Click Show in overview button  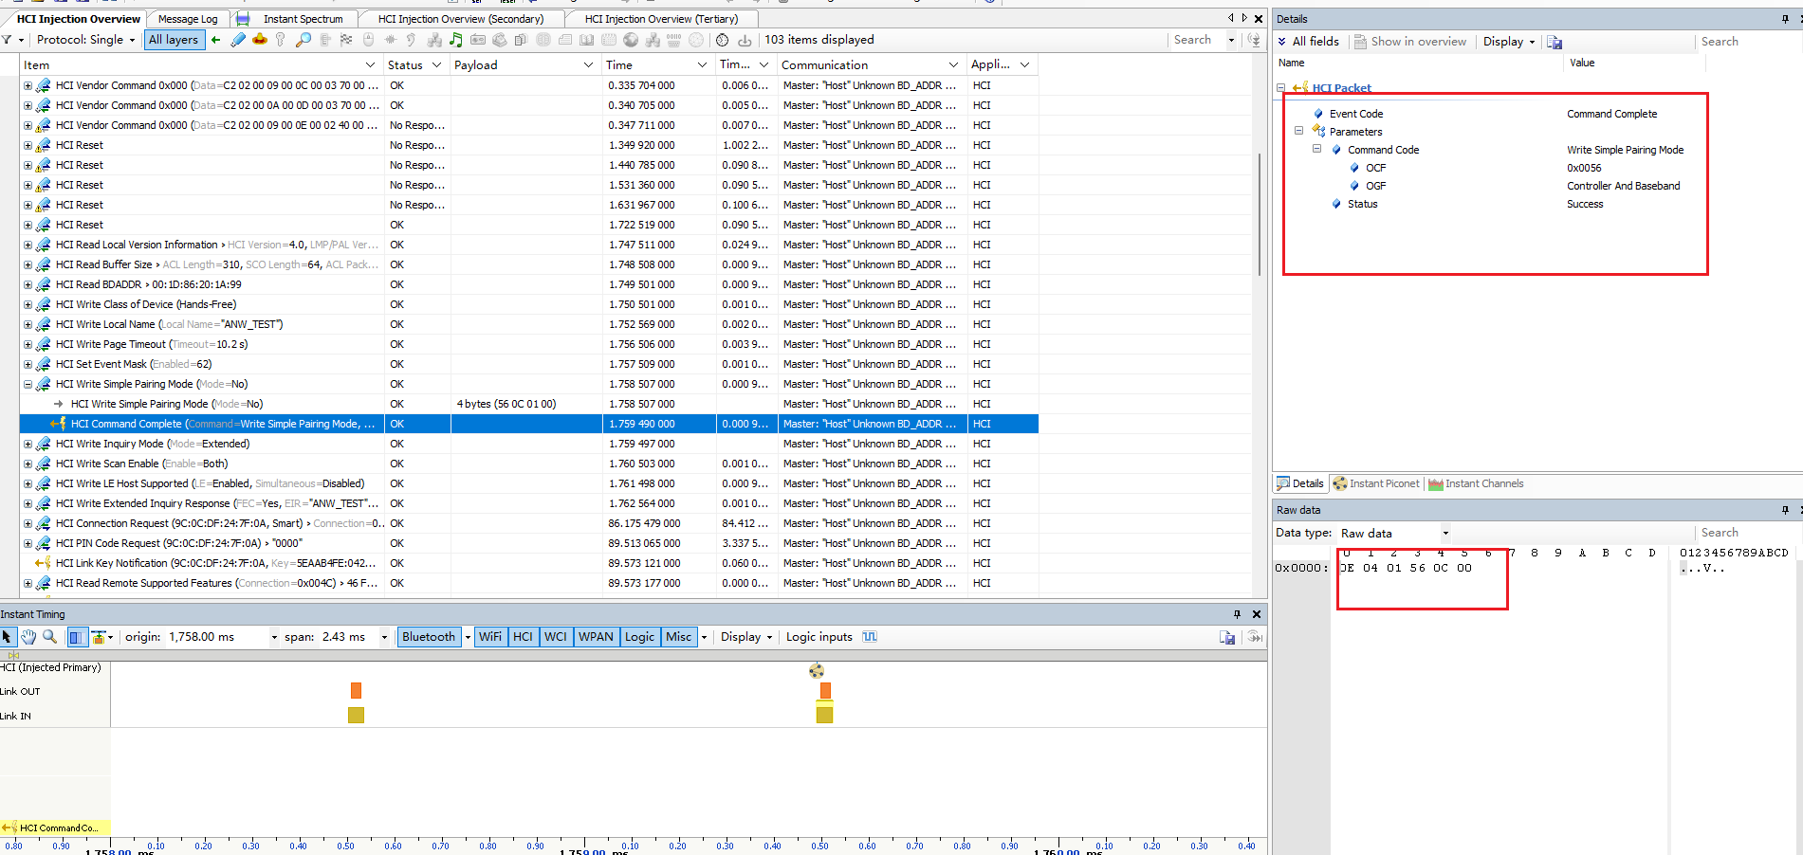click(x=1410, y=42)
